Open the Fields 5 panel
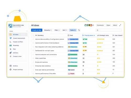131x98 pixels. click(73, 30)
